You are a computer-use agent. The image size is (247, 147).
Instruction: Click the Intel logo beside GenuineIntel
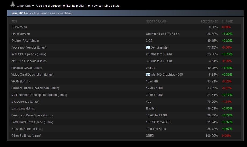(148, 47)
